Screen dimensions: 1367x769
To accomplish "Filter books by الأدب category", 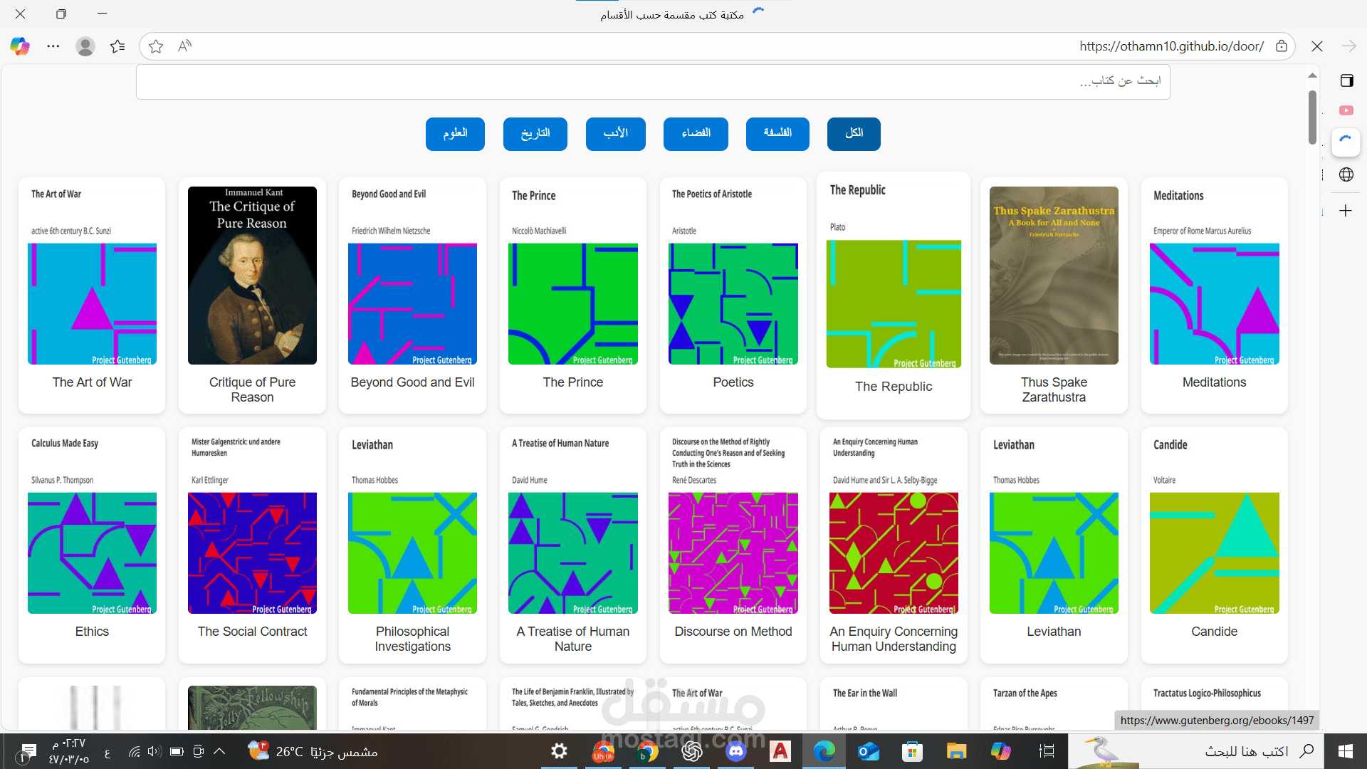I will point(616,134).
